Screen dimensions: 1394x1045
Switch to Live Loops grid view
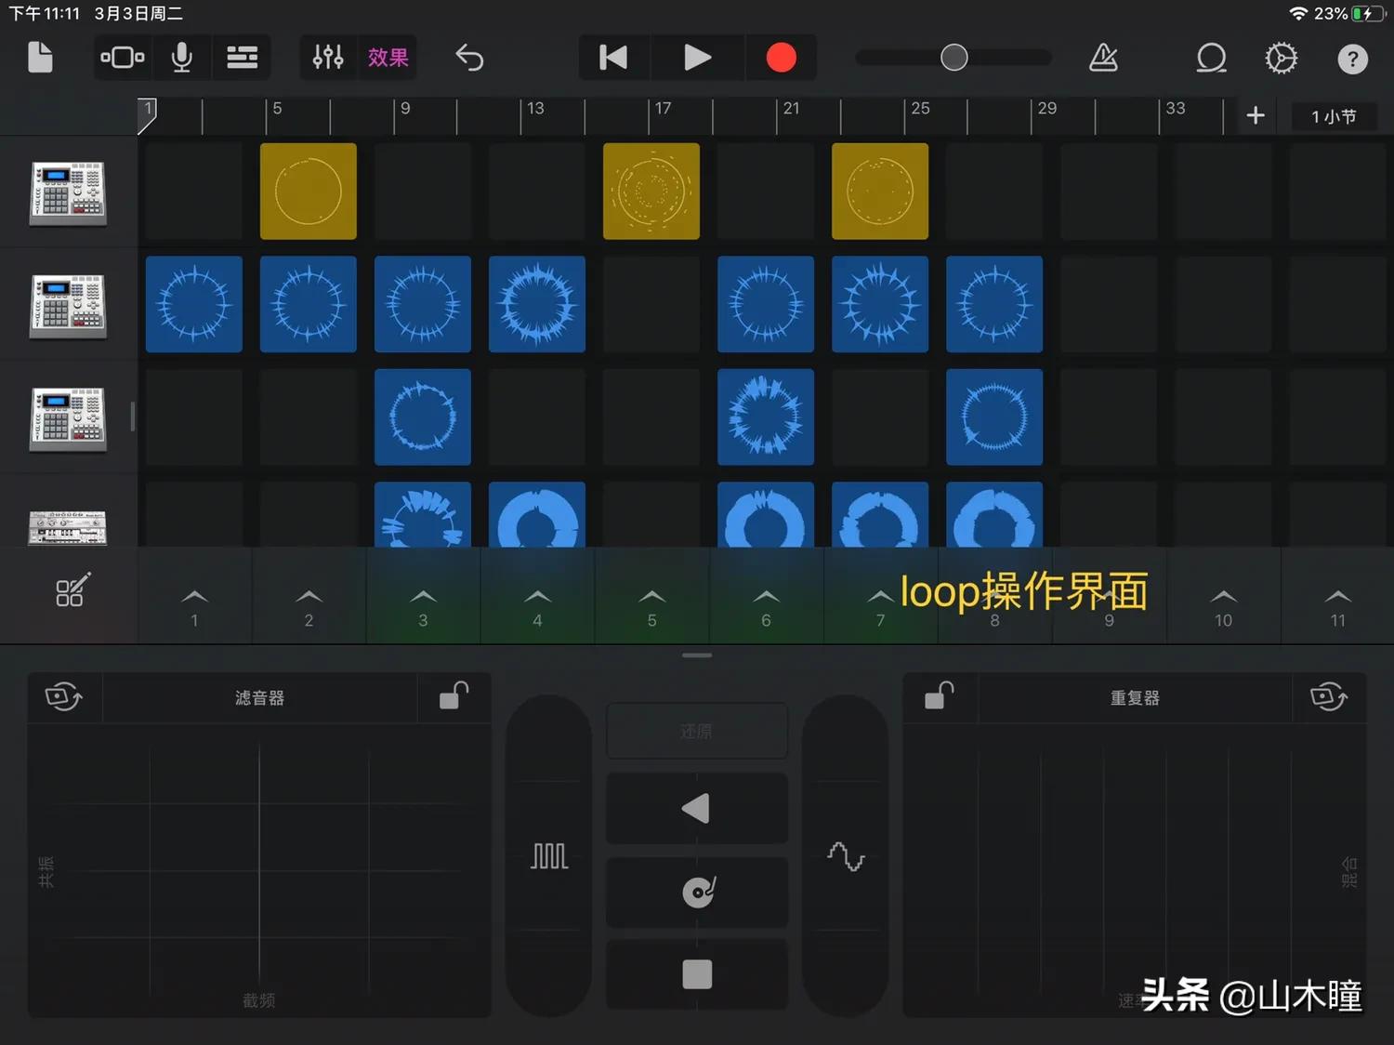tap(122, 58)
